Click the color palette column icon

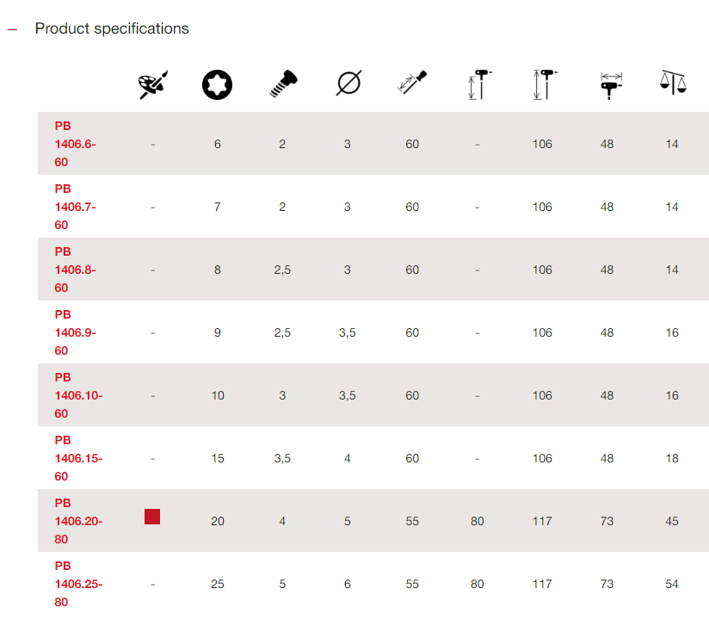[152, 84]
